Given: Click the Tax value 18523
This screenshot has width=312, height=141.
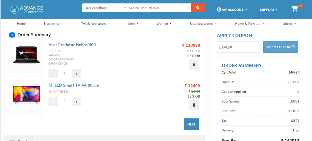Looking at the screenshot, I should click(295, 121).
